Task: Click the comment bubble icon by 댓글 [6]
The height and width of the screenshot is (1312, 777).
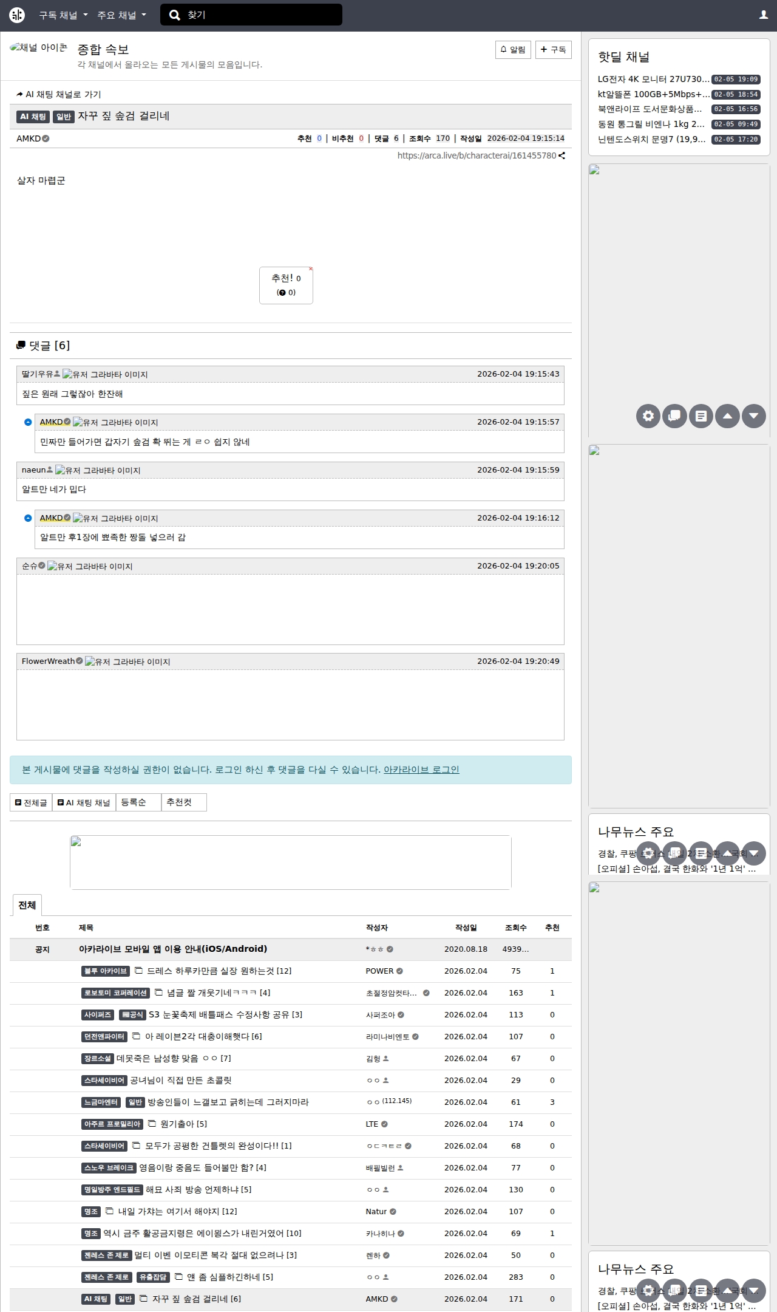Action: coord(21,346)
